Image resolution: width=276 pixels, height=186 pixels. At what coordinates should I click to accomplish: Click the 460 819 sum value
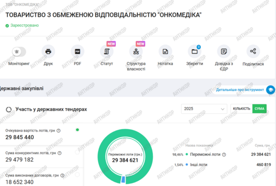point(263,165)
